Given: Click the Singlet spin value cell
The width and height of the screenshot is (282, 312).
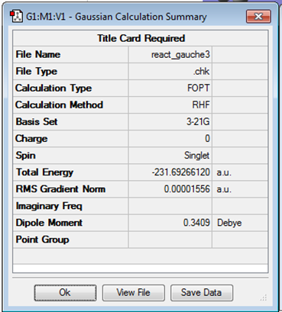Looking at the screenshot, I should pyautogui.click(x=170, y=156).
